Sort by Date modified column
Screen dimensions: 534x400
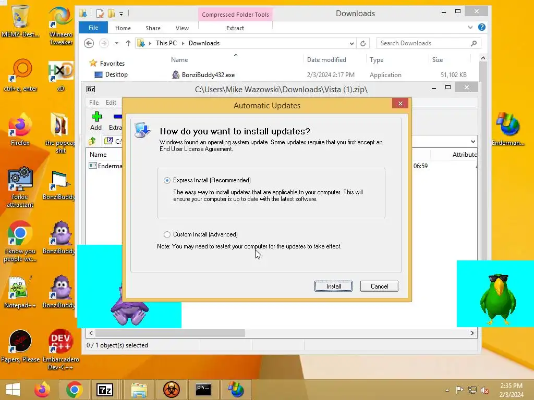326,60
